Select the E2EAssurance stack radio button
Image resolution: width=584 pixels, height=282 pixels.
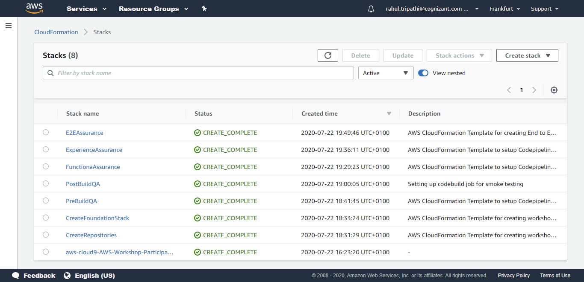46,132
